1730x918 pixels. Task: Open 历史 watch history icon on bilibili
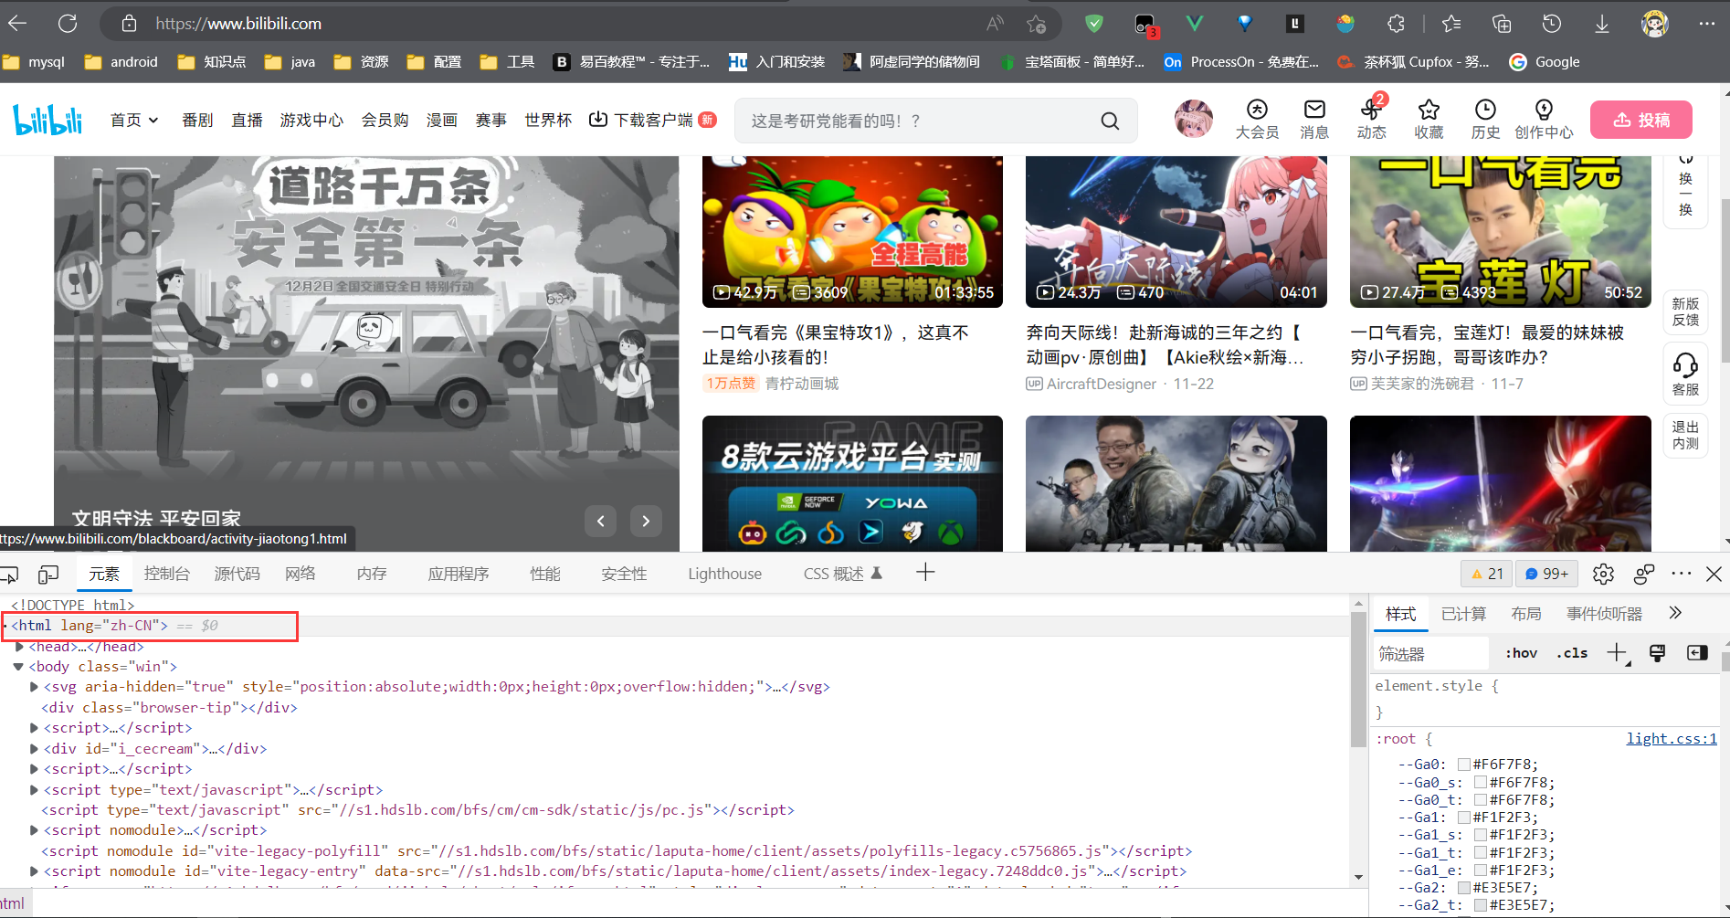point(1485,120)
